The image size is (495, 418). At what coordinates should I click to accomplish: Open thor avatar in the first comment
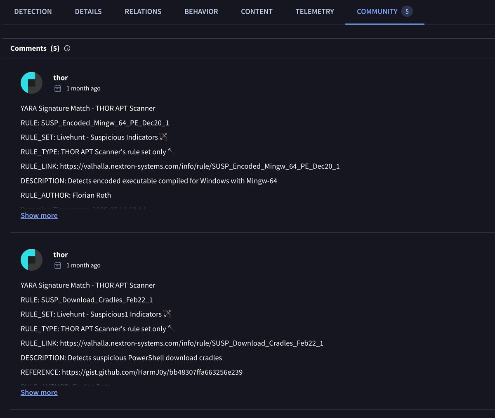[31, 83]
